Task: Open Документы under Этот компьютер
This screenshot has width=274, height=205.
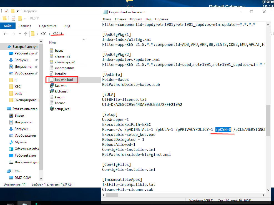Action: coord(23,122)
